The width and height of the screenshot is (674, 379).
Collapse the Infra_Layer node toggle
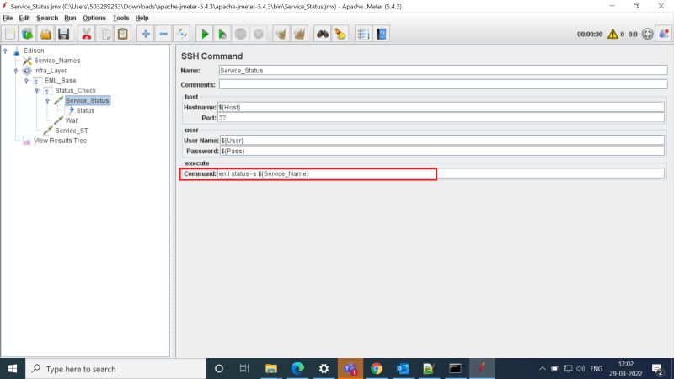pyautogui.click(x=16, y=71)
